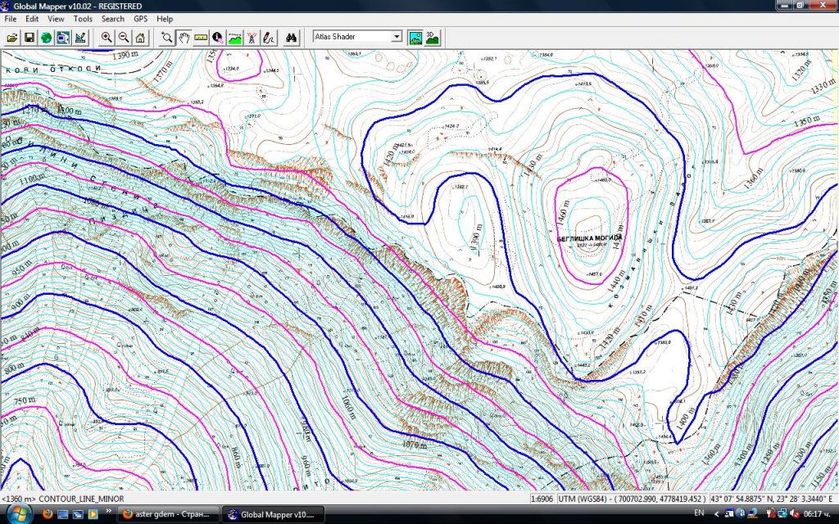Show the 3D view
The width and height of the screenshot is (839, 524).
[433, 38]
